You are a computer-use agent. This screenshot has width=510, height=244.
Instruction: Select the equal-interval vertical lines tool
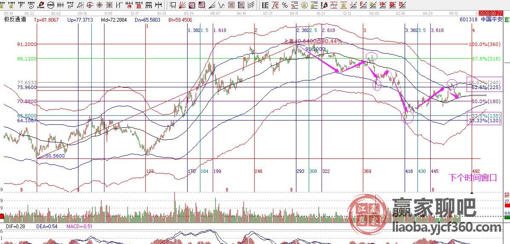pos(61,5)
